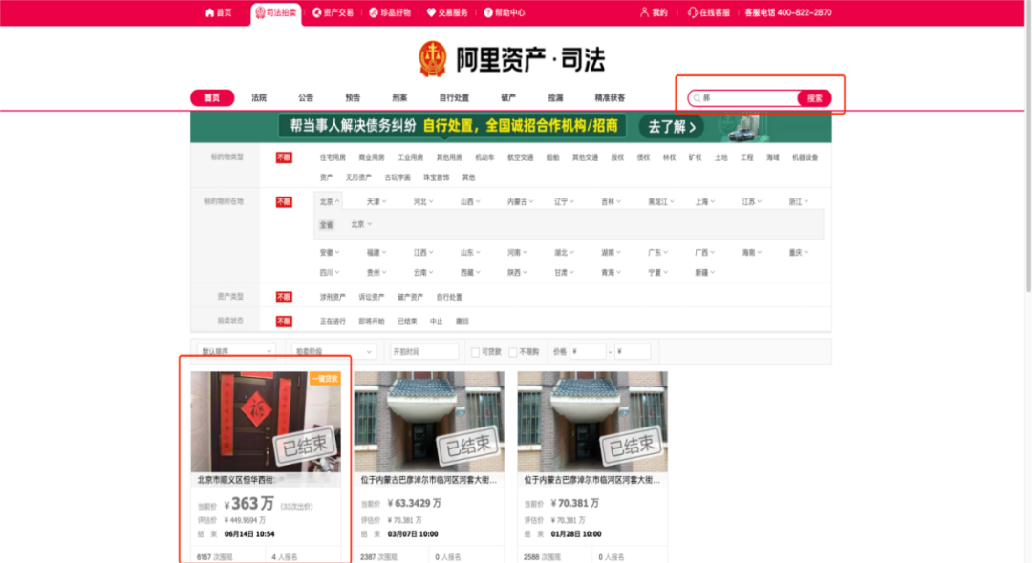Viewport: 1032px width, 563px height.
Task: Open the 精准获客 navigation item
Action: pyautogui.click(x=610, y=98)
